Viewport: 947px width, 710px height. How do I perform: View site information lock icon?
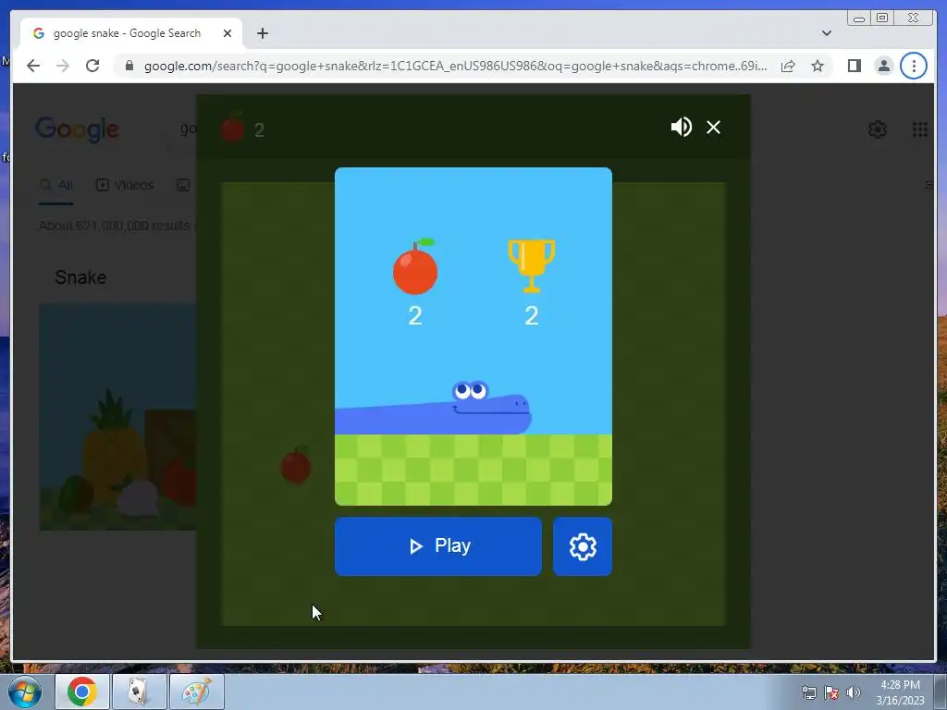click(129, 66)
